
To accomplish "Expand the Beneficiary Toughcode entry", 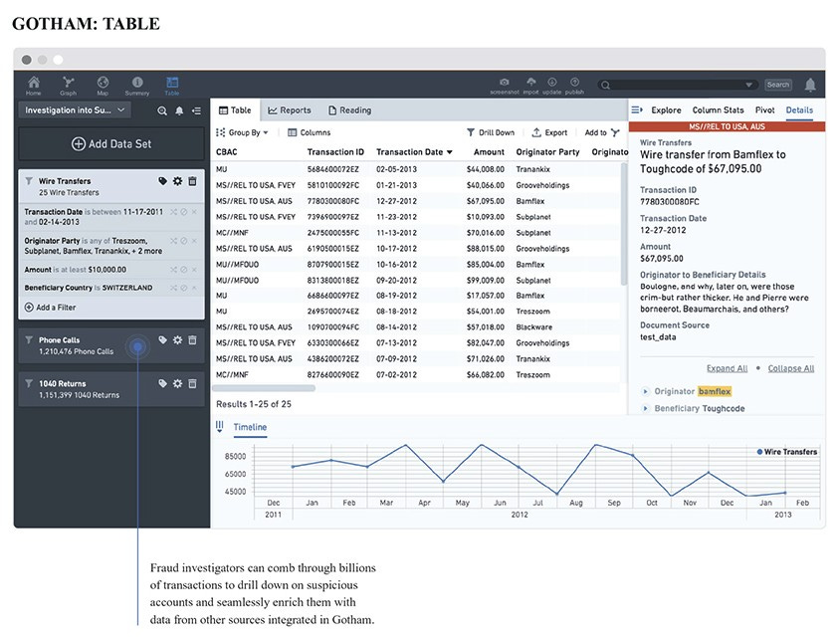I will tap(645, 408).
